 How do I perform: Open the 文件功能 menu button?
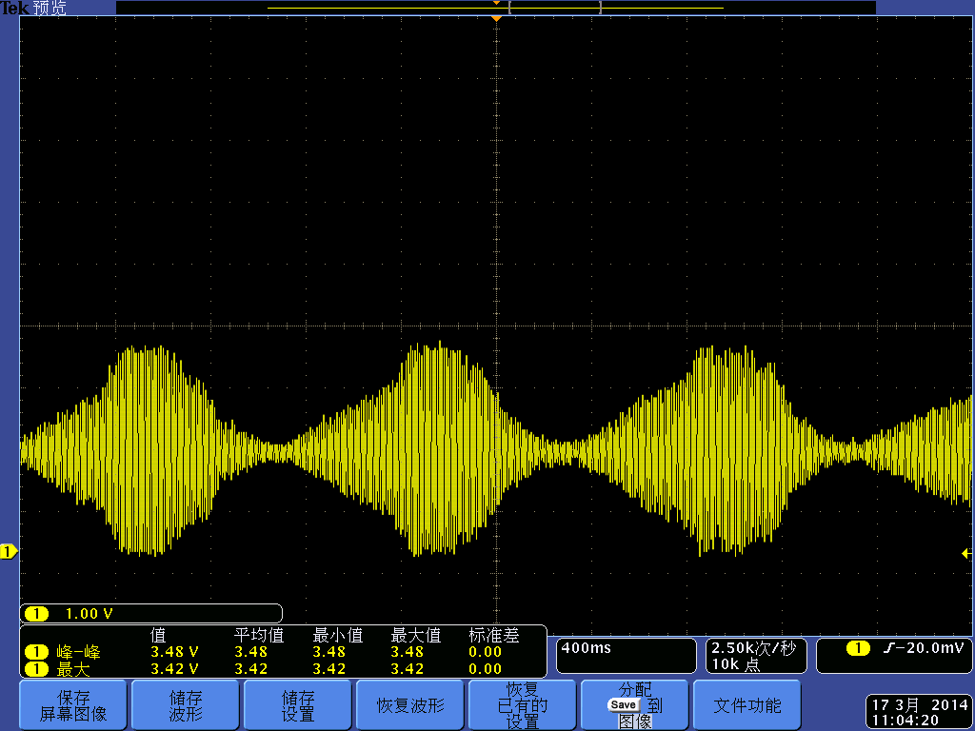pyautogui.click(x=746, y=705)
